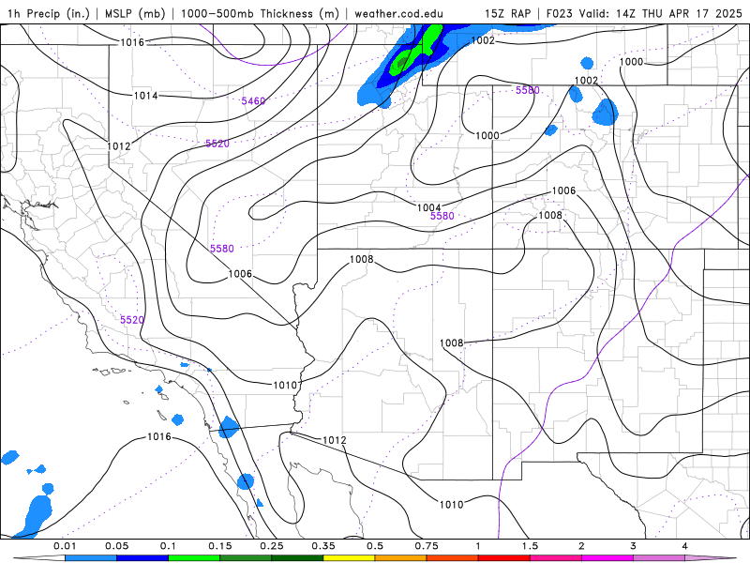Click the "1000-500mb Thickness (m)" title text
750x563 pixels.
click(260, 14)
